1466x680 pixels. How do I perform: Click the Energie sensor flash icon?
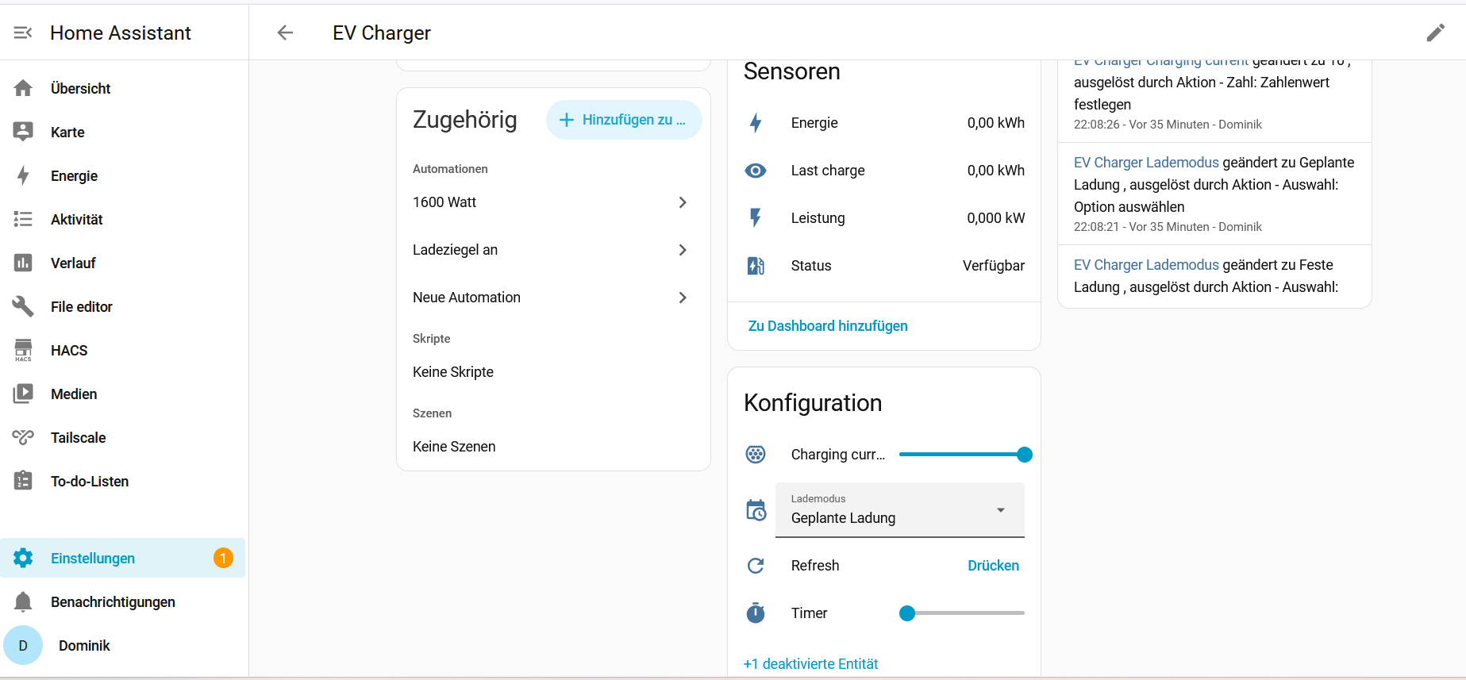click(756, 123)
